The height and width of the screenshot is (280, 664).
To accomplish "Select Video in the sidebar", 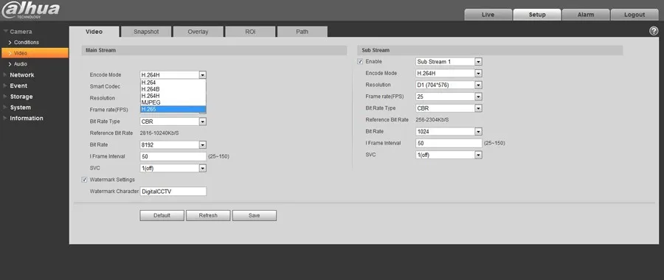I will coord(34,53).
